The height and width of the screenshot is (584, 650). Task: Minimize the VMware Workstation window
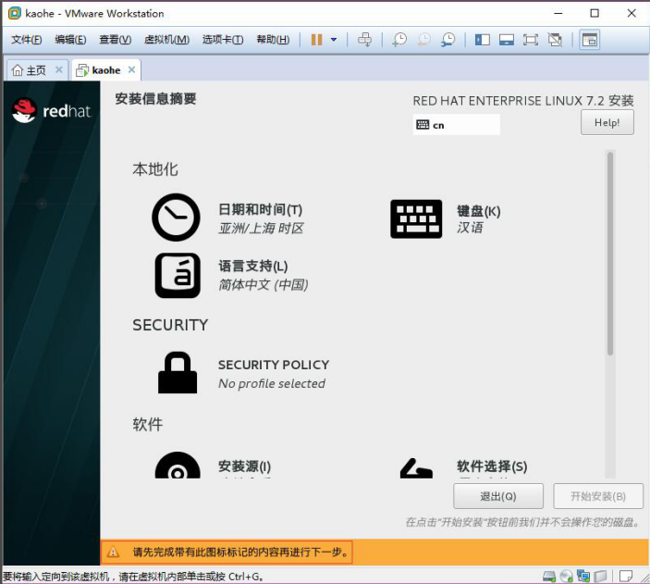(x=558, y=13)
